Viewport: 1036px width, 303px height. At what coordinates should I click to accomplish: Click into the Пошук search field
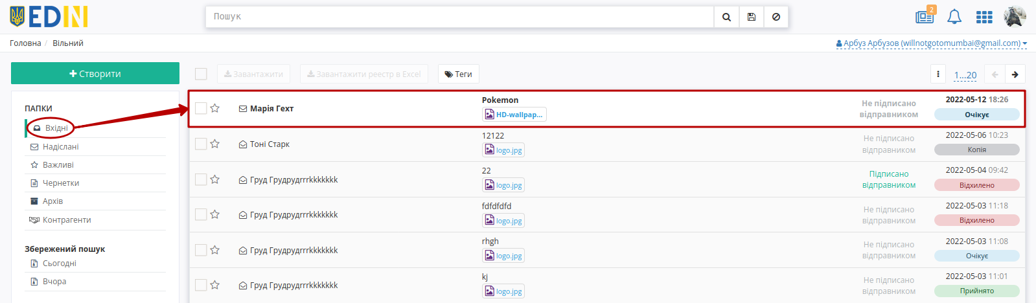459,17
